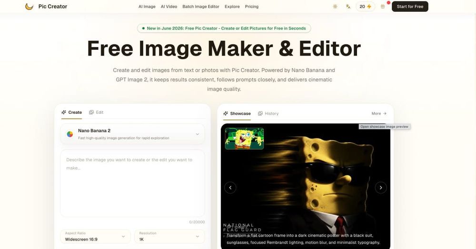Go to the Explore page
The image size is (476, 249).
click(x=232, y=6)
